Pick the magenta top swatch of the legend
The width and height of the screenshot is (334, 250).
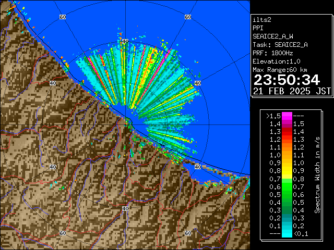click(x=287, y=116)
